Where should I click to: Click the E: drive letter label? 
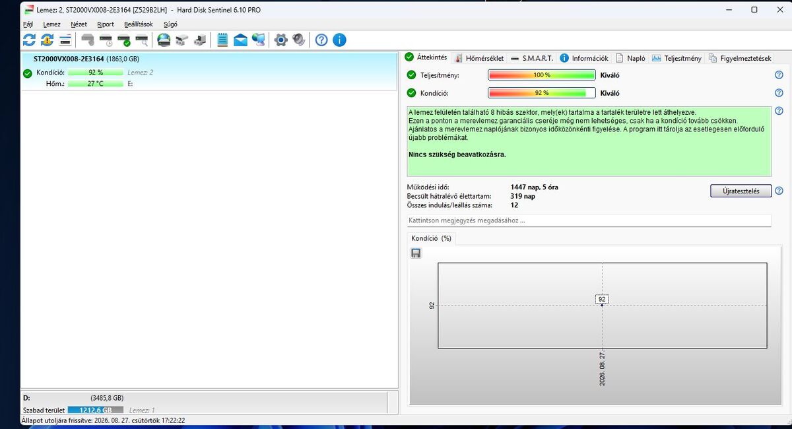tap(130, 84)
